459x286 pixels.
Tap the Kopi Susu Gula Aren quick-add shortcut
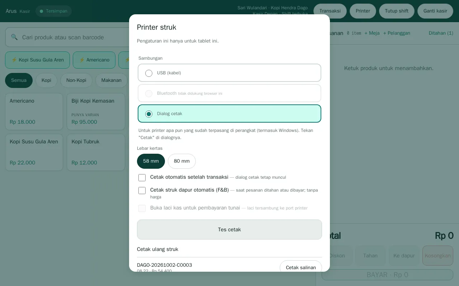click(x=37, y=60)
